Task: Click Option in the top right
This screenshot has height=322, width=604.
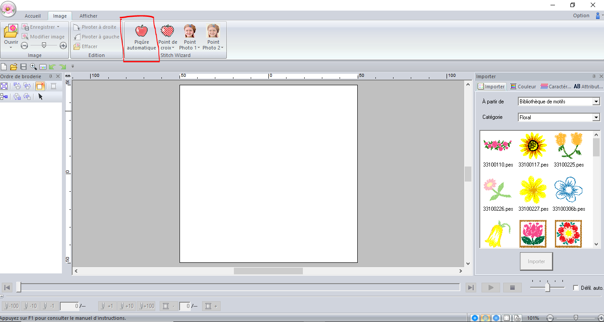Action: click(581, 15)
